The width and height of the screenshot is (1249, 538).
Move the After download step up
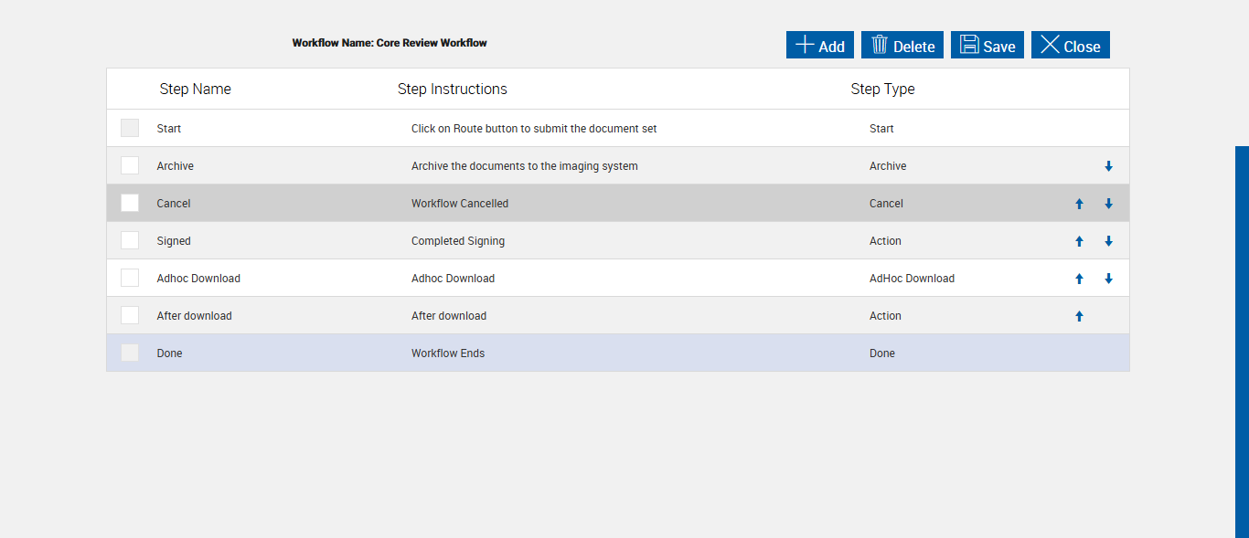[1079, 316]
